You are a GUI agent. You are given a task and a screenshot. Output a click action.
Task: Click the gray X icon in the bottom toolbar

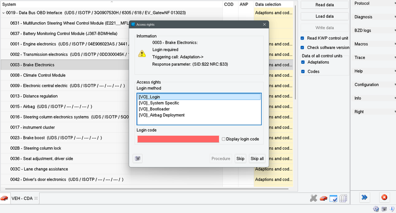click(313, 198)
